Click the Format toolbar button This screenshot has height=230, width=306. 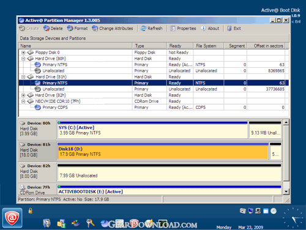77,28
